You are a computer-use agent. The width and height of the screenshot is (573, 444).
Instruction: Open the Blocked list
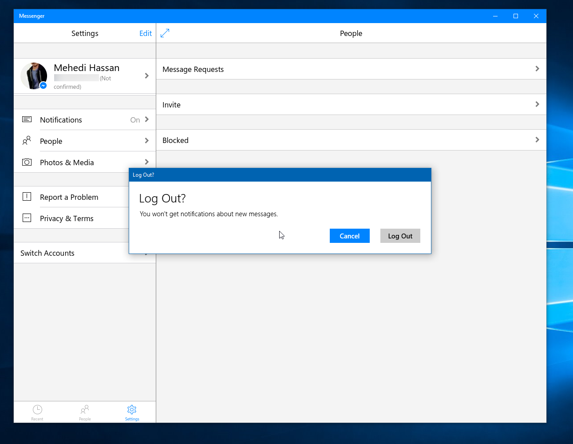click(x=351, y=140)
